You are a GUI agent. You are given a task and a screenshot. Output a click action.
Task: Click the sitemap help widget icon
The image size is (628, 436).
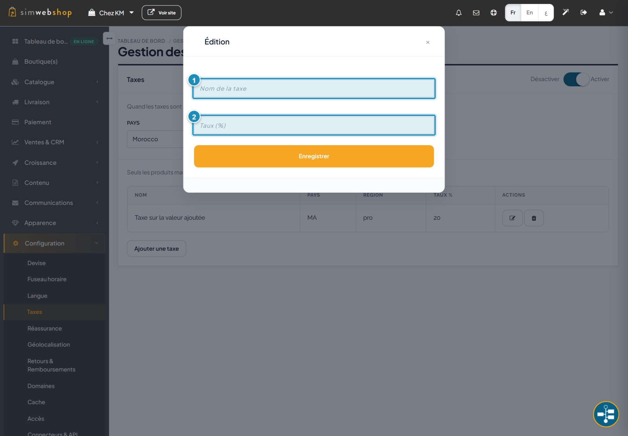point(606,414)
